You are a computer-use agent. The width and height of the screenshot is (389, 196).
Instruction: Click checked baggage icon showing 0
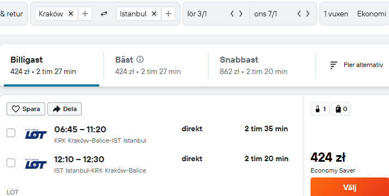(341, 109)
